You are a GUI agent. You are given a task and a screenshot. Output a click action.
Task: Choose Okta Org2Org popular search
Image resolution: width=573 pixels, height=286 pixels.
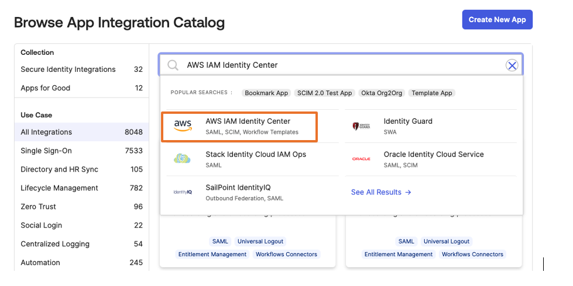click(x=381, y=93)
